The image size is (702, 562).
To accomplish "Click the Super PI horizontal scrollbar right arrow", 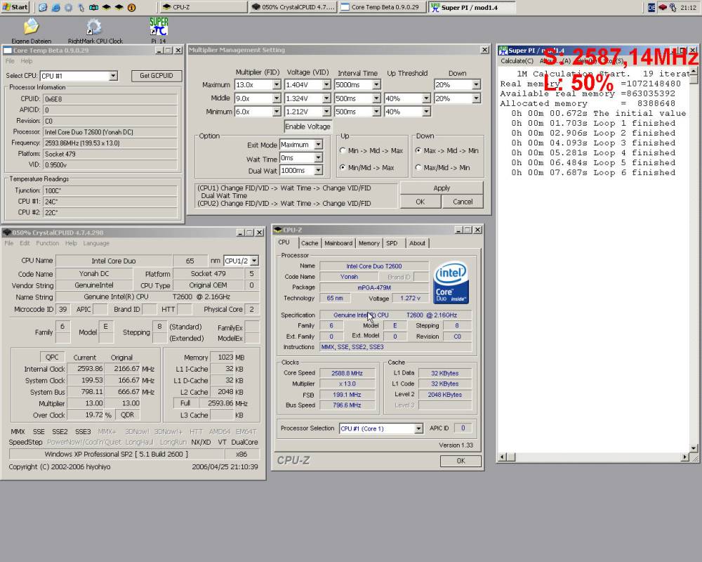I will pyautogui.click(x=685, y=457).
